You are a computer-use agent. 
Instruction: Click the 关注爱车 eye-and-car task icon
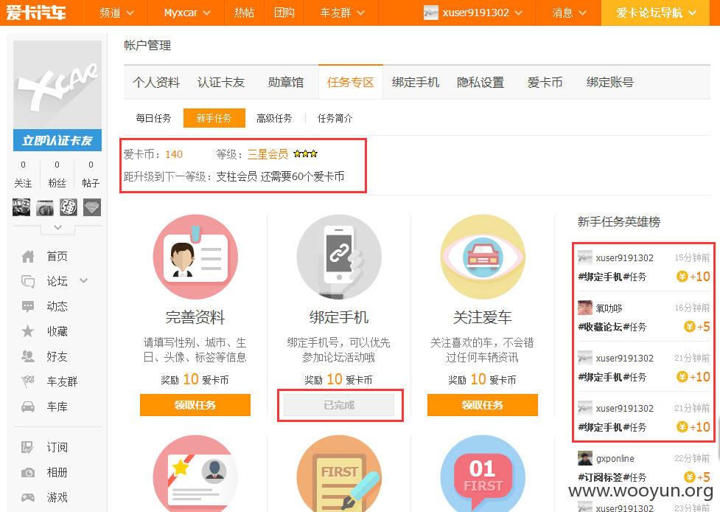tap(483, 257)
